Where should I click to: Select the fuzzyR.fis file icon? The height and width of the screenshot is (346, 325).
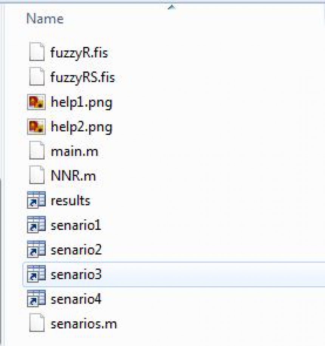coord(37,52)
